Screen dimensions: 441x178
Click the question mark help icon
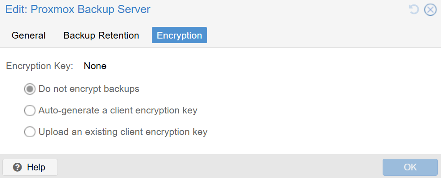click(x=18, y=167)
